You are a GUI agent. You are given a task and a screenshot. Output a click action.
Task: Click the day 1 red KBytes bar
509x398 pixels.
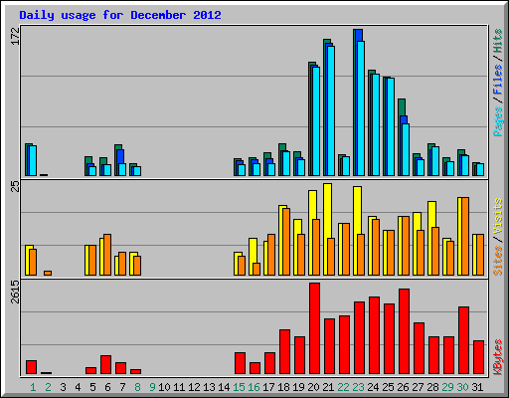pos(32,367)
